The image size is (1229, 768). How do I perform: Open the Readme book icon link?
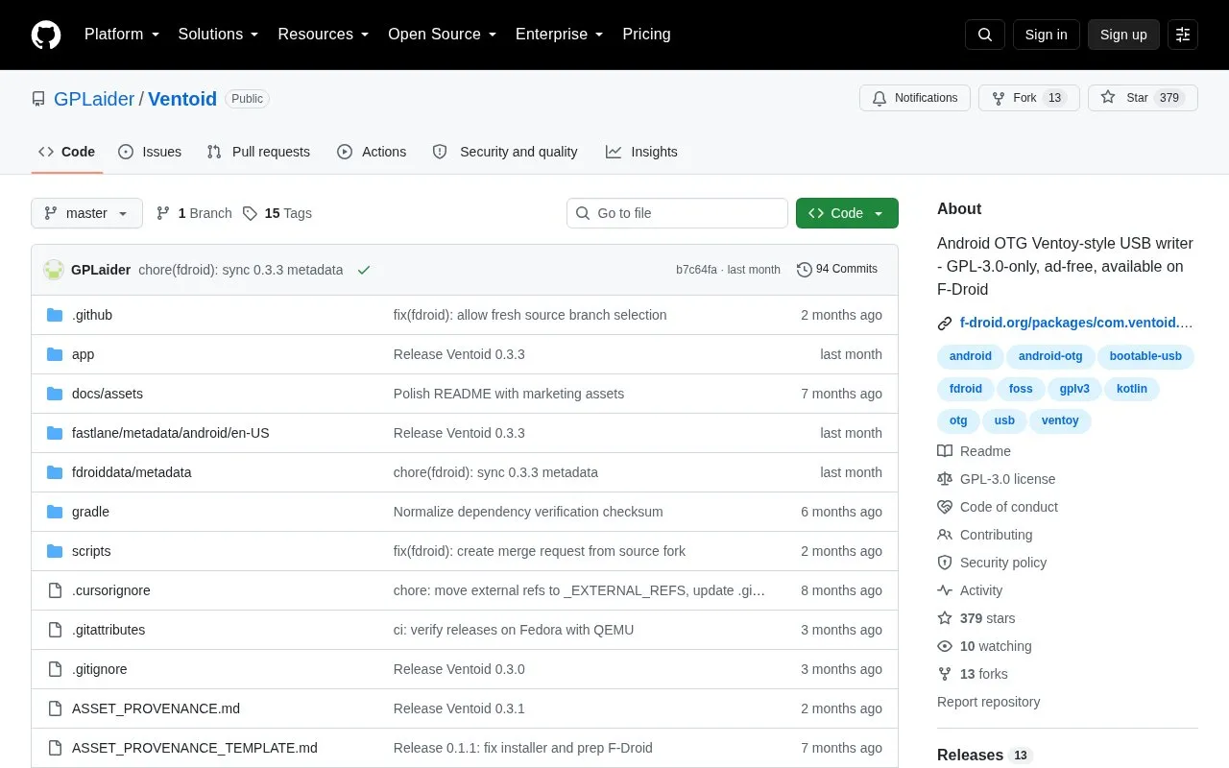coord(974,451)
